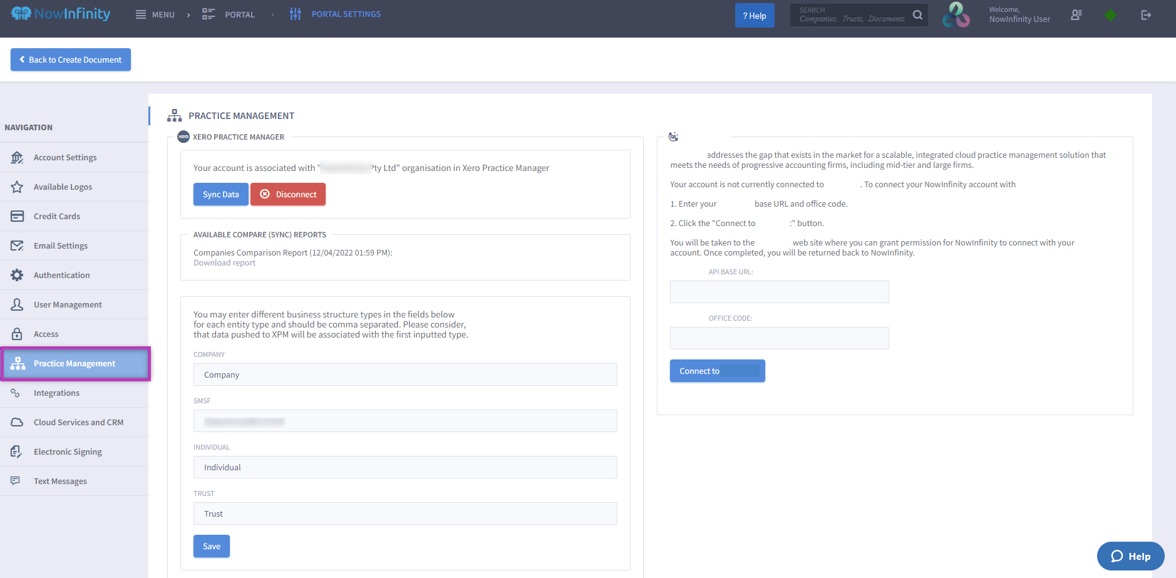Open Electronic Signing settings
1176x578 pixels.
point(74,452)
